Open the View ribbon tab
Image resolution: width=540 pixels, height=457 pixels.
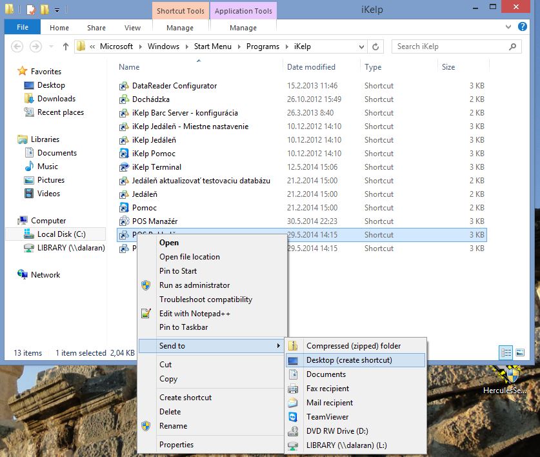tap(132, 28)
